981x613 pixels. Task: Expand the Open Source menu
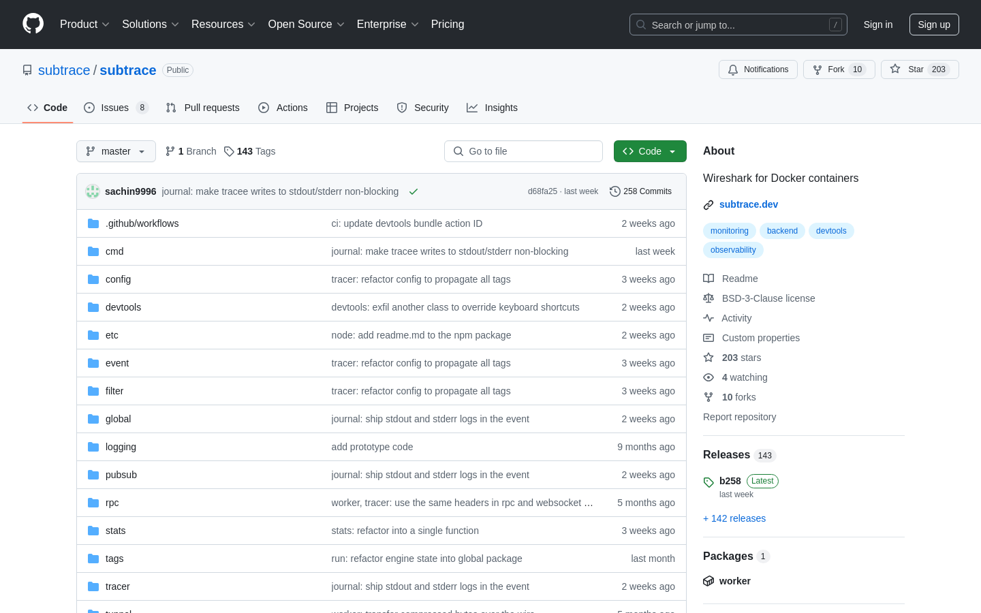(306, 25)
